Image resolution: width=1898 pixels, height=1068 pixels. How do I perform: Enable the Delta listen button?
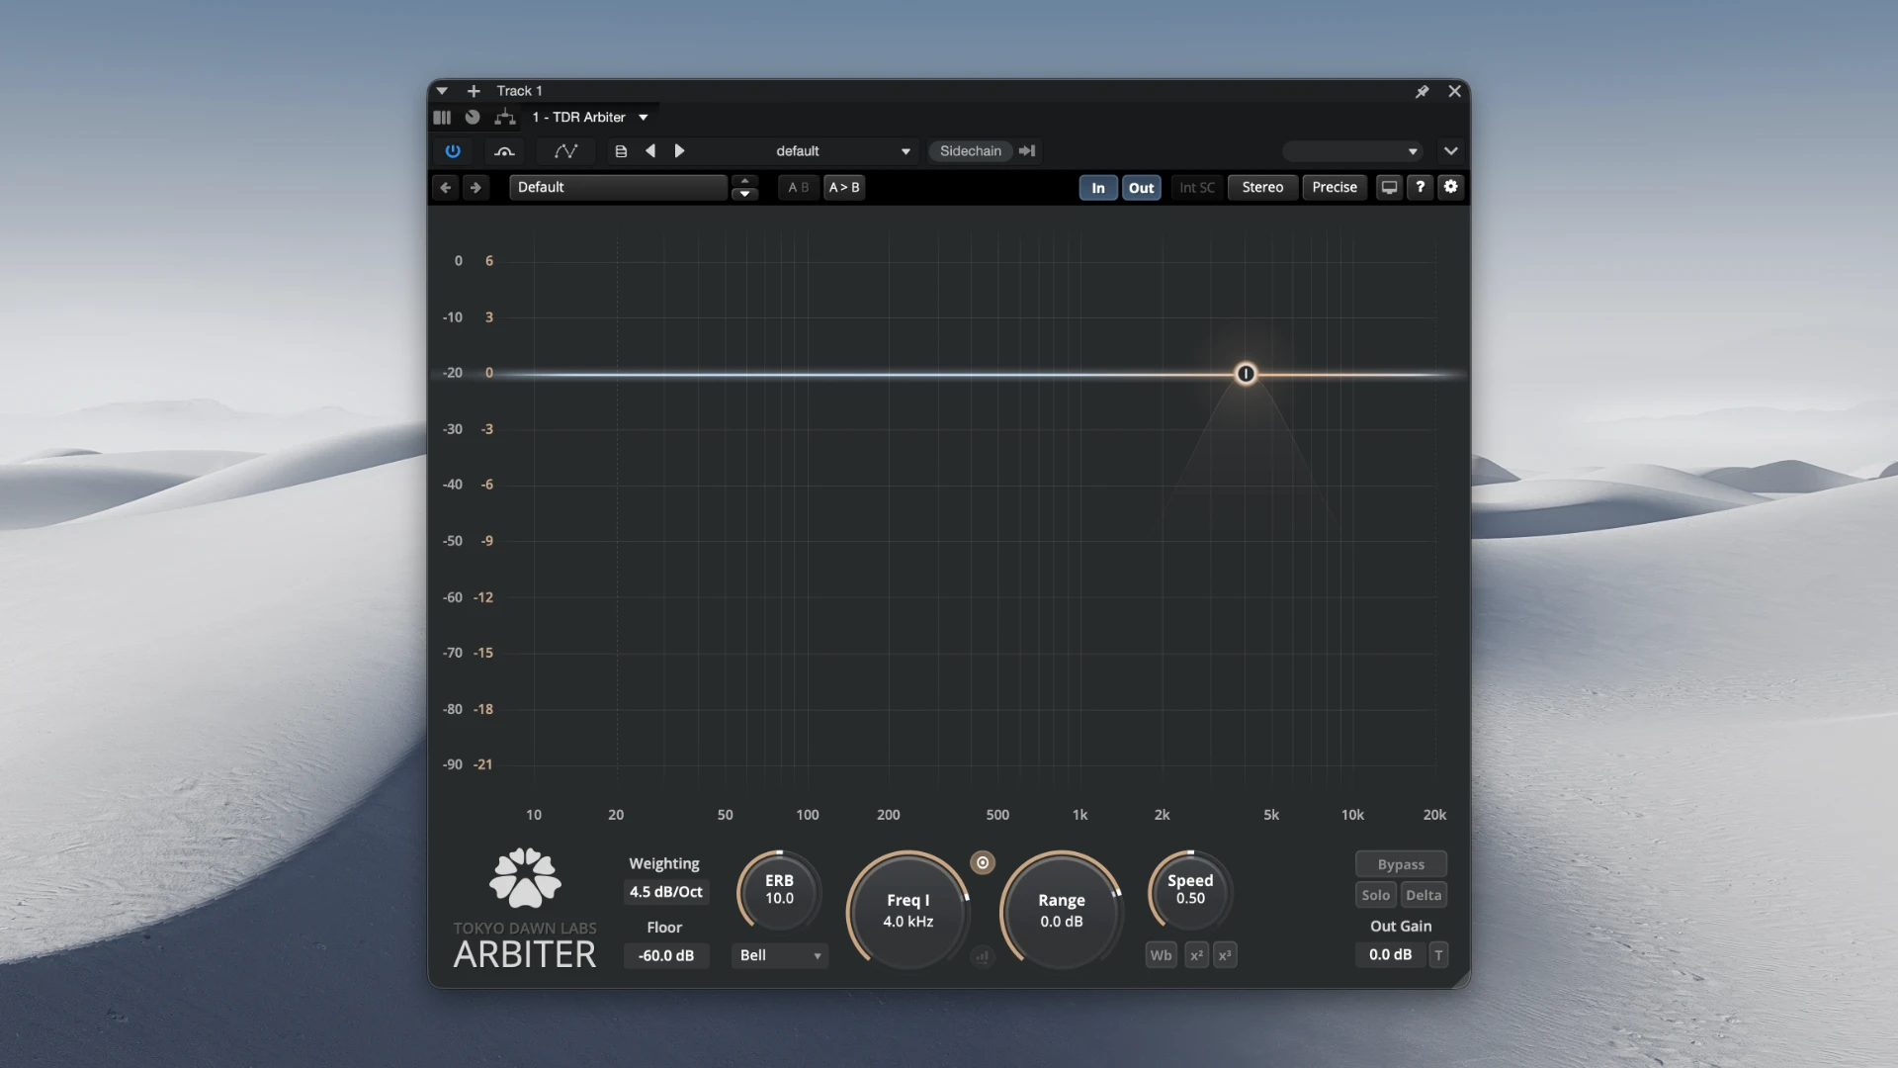coord(1423,895)
